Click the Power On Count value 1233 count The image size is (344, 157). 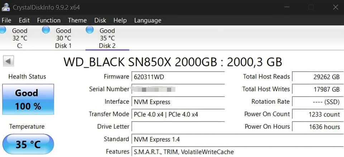318,114
